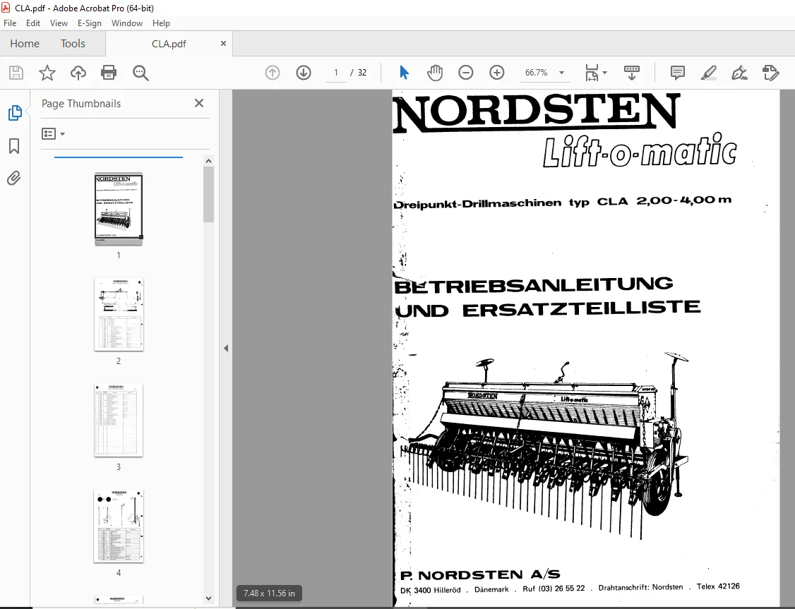Viewport: 795px width, 609px height.
Task: Expand the page fit options arrow
Action: (604, 73)
